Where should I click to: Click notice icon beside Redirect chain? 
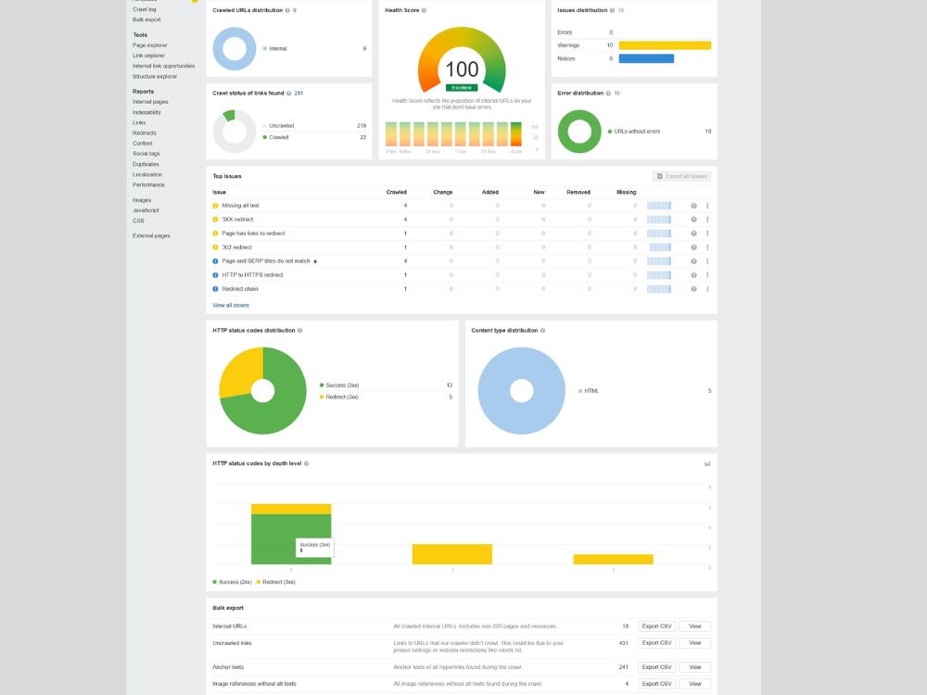215,289
